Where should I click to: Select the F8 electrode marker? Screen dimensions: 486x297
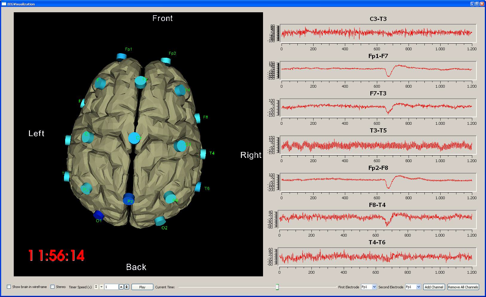click(198, 118)
